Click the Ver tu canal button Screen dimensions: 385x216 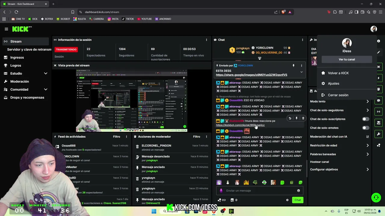tap(346, 59)
